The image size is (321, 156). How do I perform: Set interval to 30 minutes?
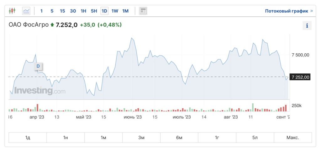[x=73, y=11]
